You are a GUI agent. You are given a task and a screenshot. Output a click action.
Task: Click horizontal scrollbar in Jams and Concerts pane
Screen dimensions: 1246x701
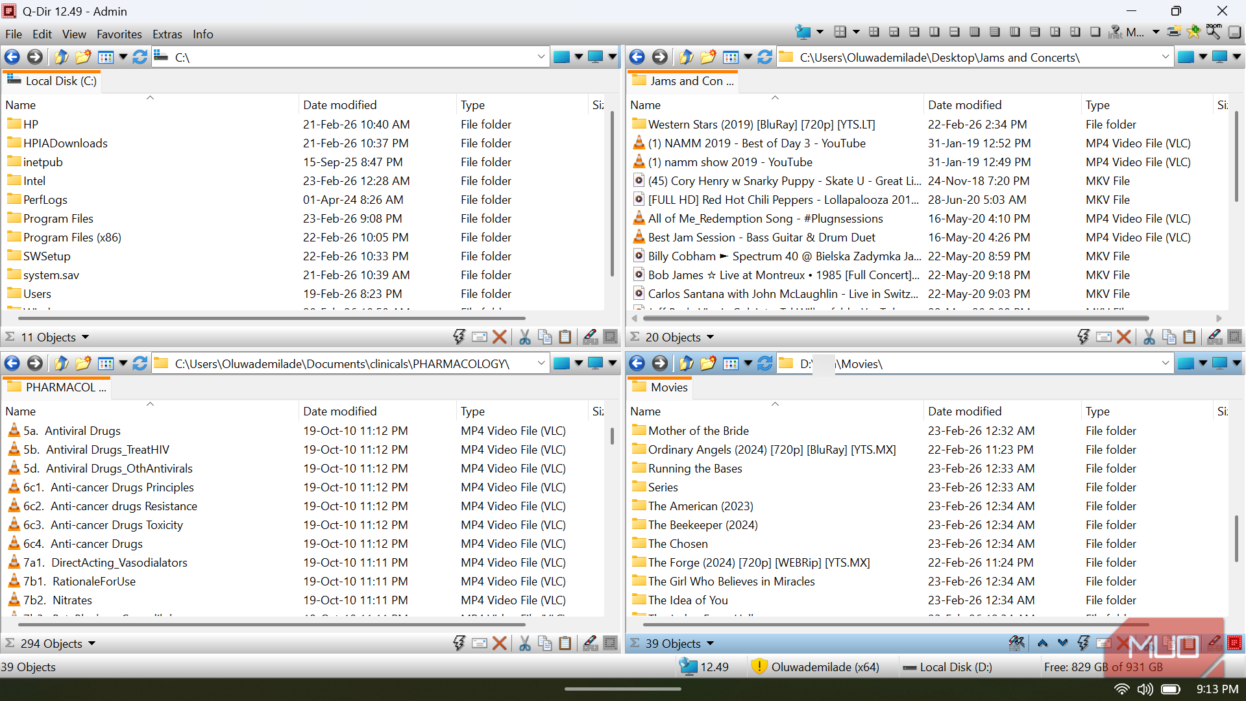tap(896, 318)
